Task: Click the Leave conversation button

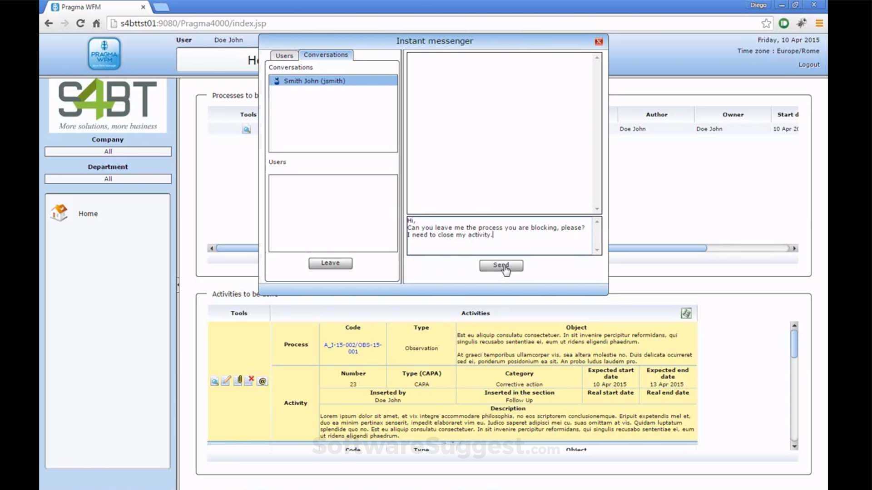Action: (x=330, y=263)
